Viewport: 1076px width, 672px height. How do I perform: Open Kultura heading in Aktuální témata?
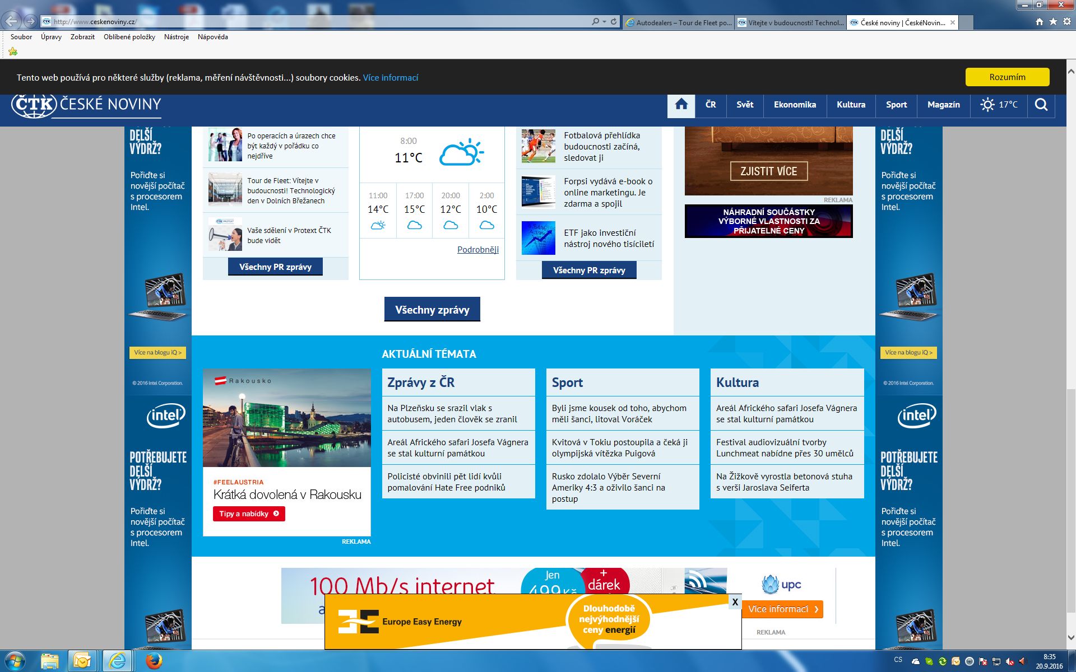tap(738, 382)
